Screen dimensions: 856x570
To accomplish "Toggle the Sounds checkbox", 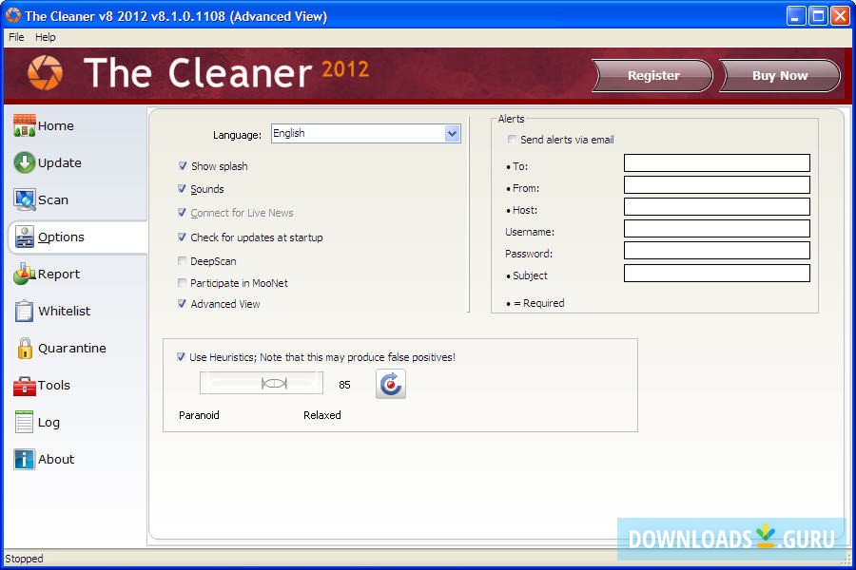I will [183, 189].
